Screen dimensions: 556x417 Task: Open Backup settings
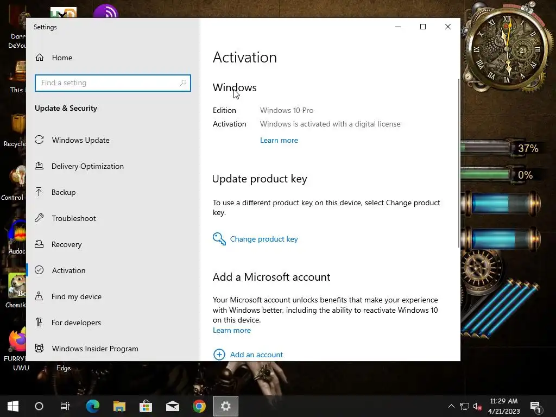[x=64, y=192]
